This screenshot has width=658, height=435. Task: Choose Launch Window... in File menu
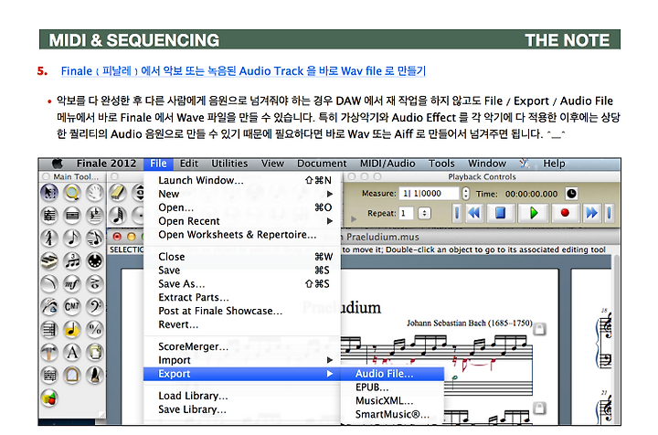pos(242,180)
